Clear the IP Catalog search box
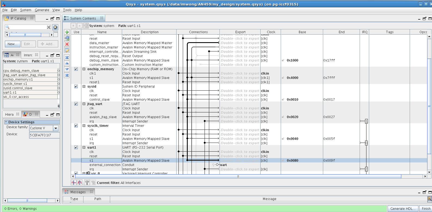This screenshot has width=432, height=212. [x=49, y=27]
